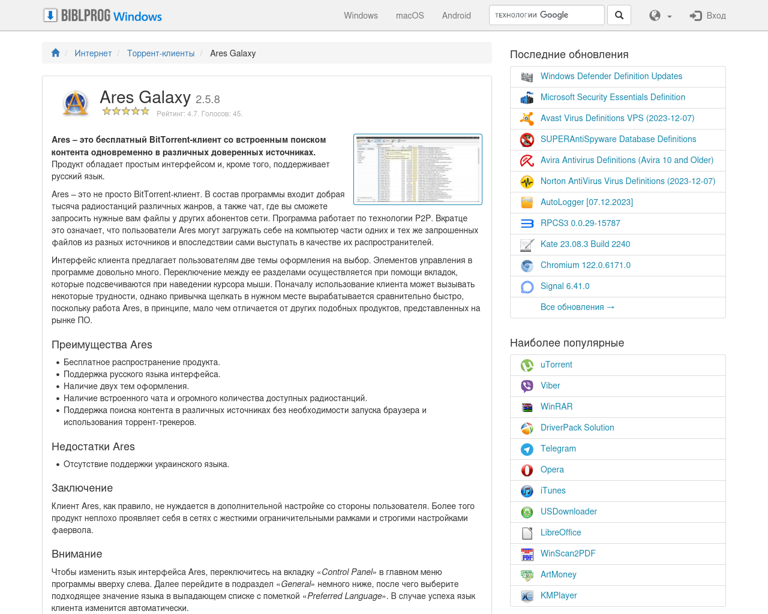Open Avira Antivirus Definitions link
Viewport: 768px width, 614px height.
(x=627, y=160)
